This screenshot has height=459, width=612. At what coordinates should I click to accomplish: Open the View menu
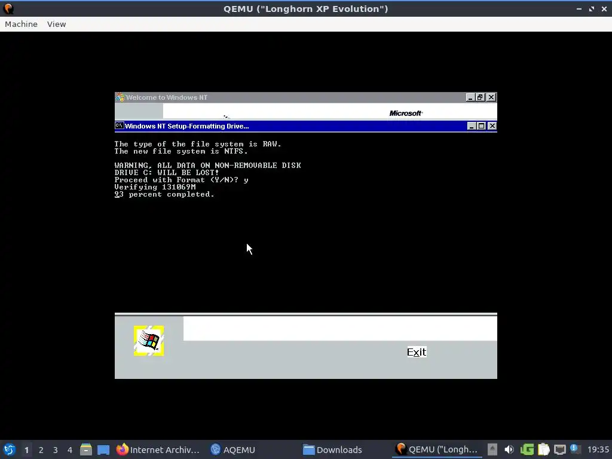[x=56, y=24]
